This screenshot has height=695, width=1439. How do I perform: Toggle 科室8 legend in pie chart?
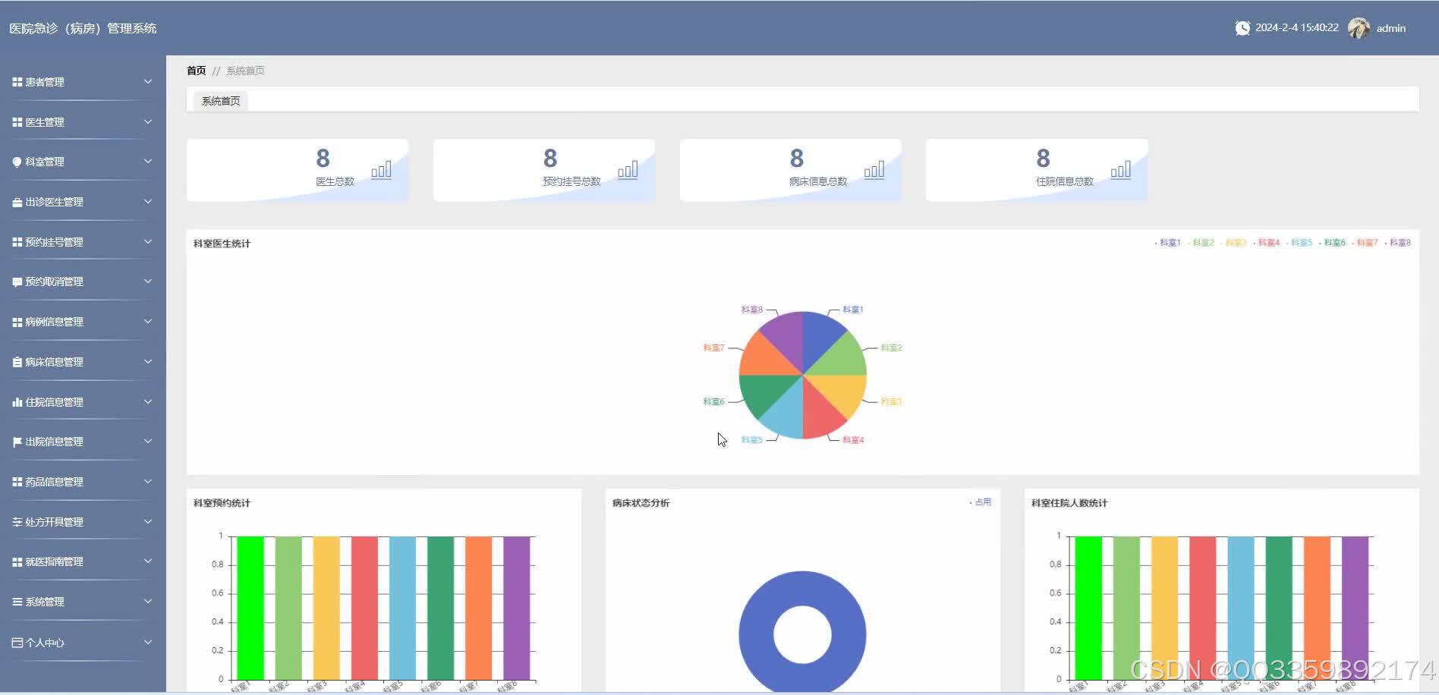coord(1398,243)
